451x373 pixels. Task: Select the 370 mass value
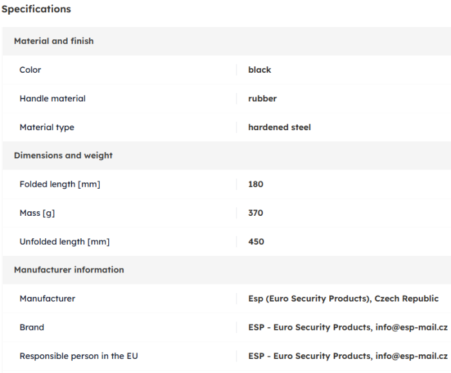[x=256, y=213]
